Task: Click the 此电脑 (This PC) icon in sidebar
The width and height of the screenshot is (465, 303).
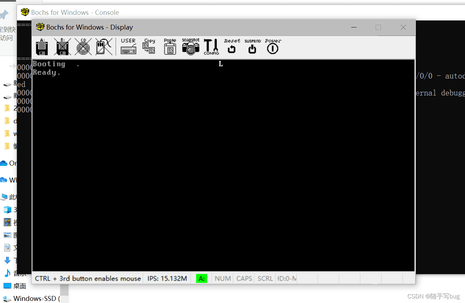Action: coord(4,197)
